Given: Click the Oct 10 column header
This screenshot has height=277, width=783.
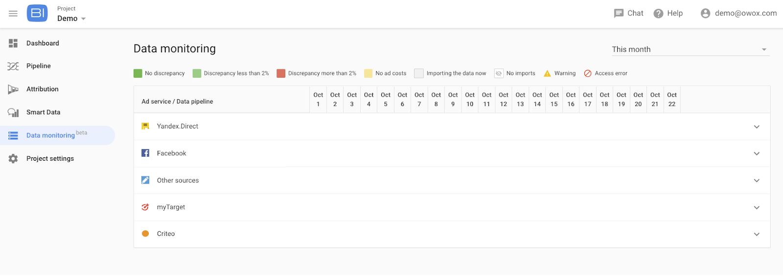Looking at the screenshot, I should click(470, 100).
